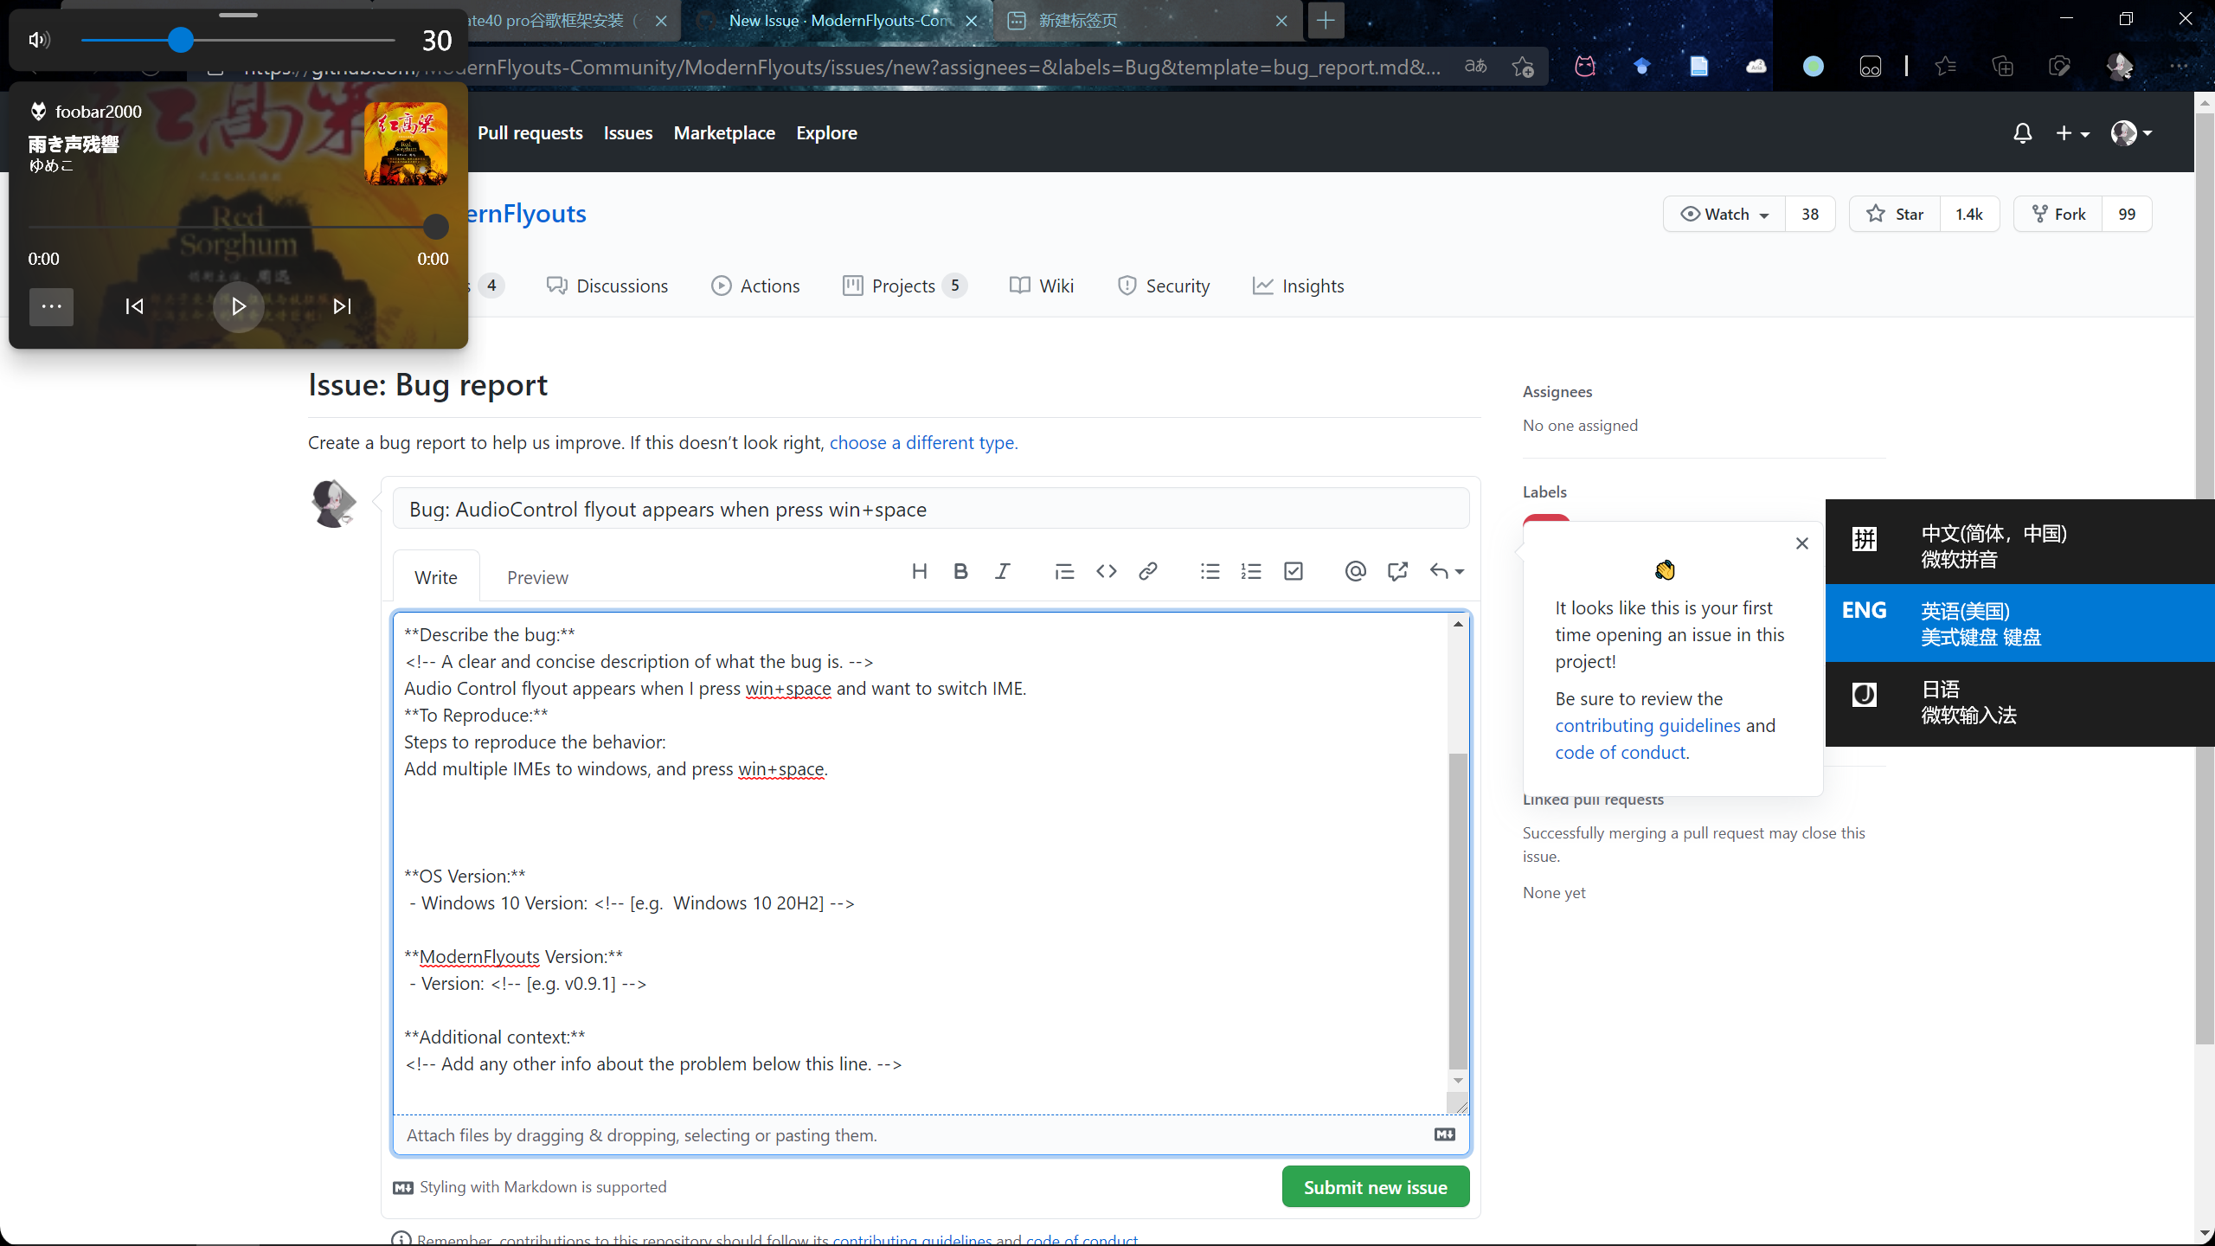This screenshot has width=2215, height=1246.
Task: Mute audio via the volume flyout speaker icon
Action: pyautogui.click(x=38, y=39)
